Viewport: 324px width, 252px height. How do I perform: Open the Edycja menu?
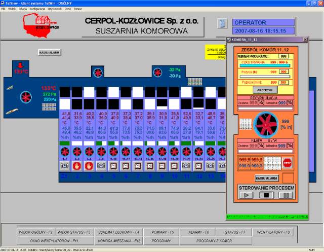pyautogui.click(x=22, y=9)
